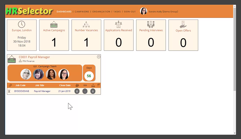This screenshot has width=241, height=139.
Task: Click the Close Date column header
Action: point(65,85)
